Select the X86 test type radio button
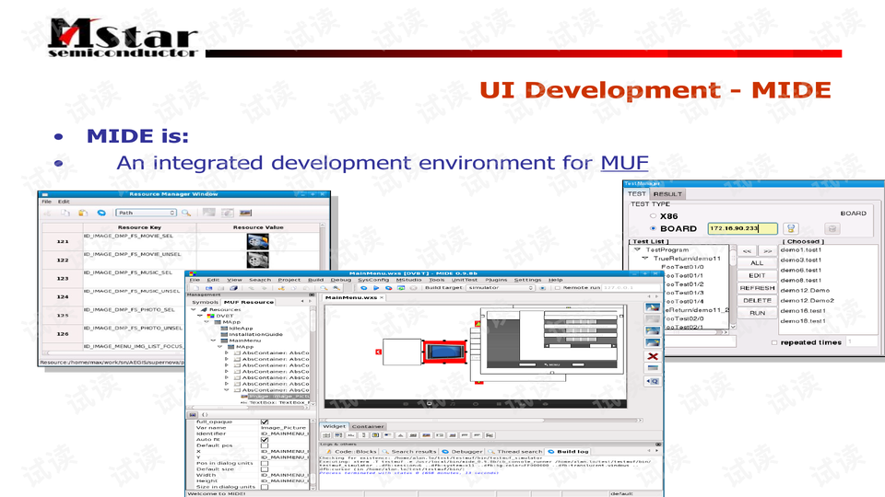The image size is (885, 497). tap(653, 215)
